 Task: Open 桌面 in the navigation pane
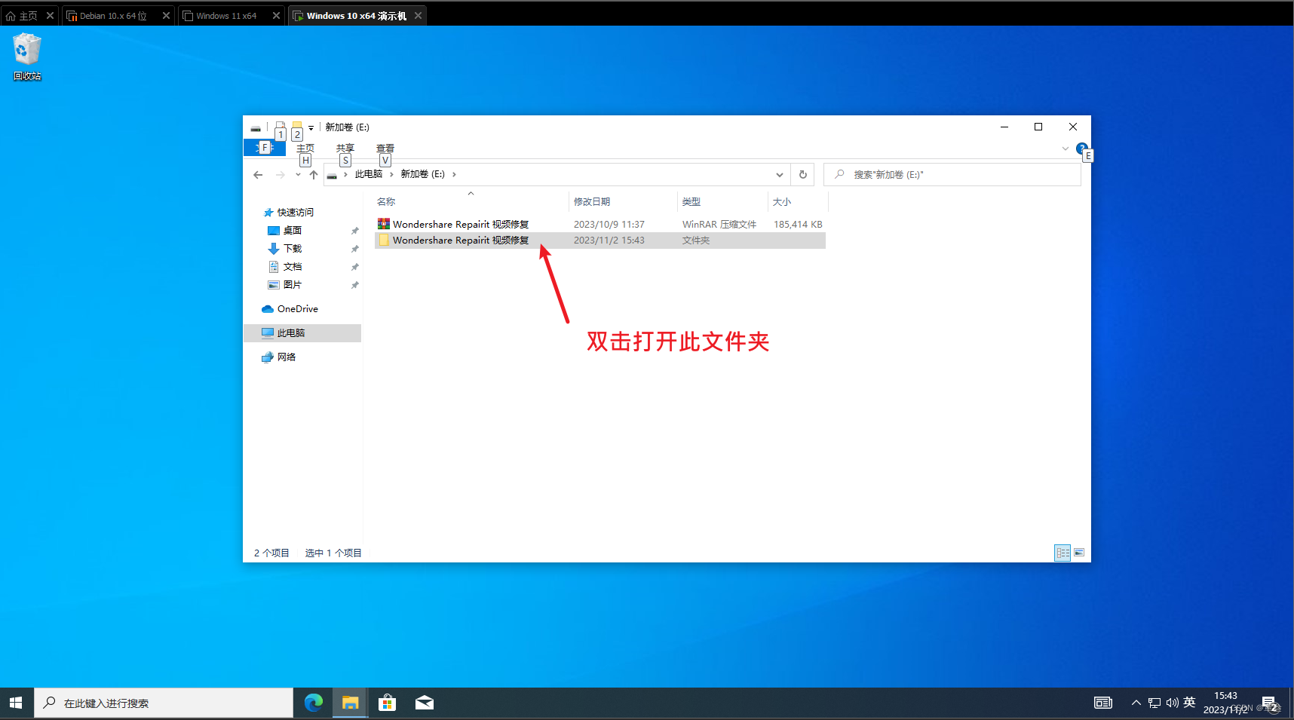pos(293,231)
